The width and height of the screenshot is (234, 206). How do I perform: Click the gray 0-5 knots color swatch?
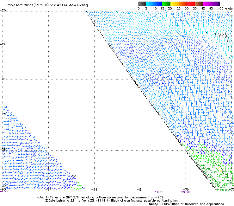tap(142, 4)
